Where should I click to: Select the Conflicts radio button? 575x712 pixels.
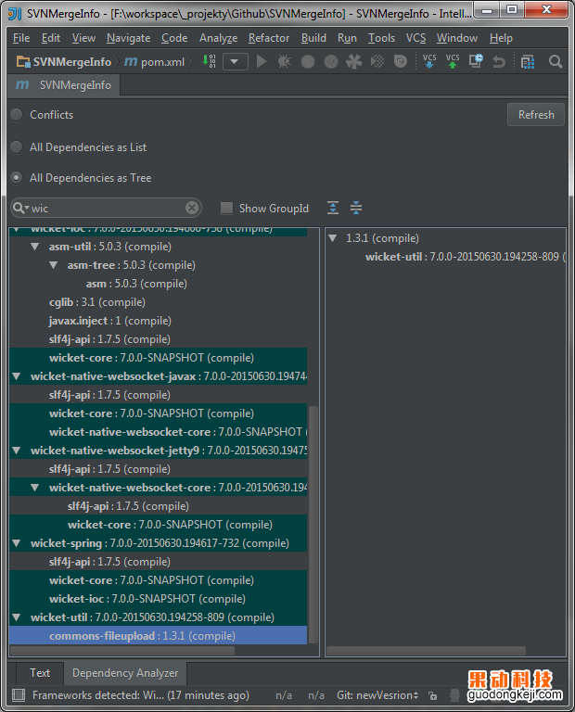[x=18, y=115]
